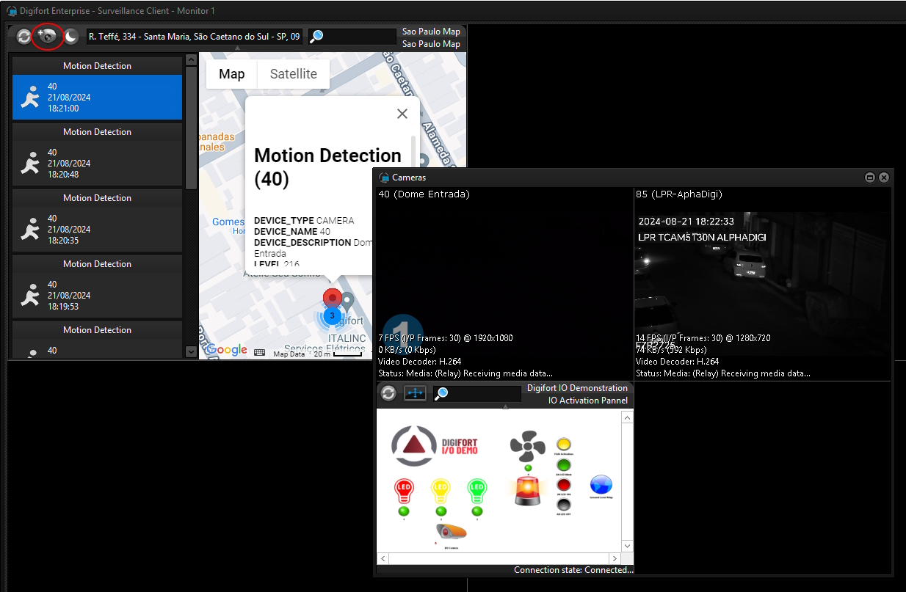Click the collapse arrow below the map toolbar
The width and height of the screenshot is (906, 592).
click(237, 48)
